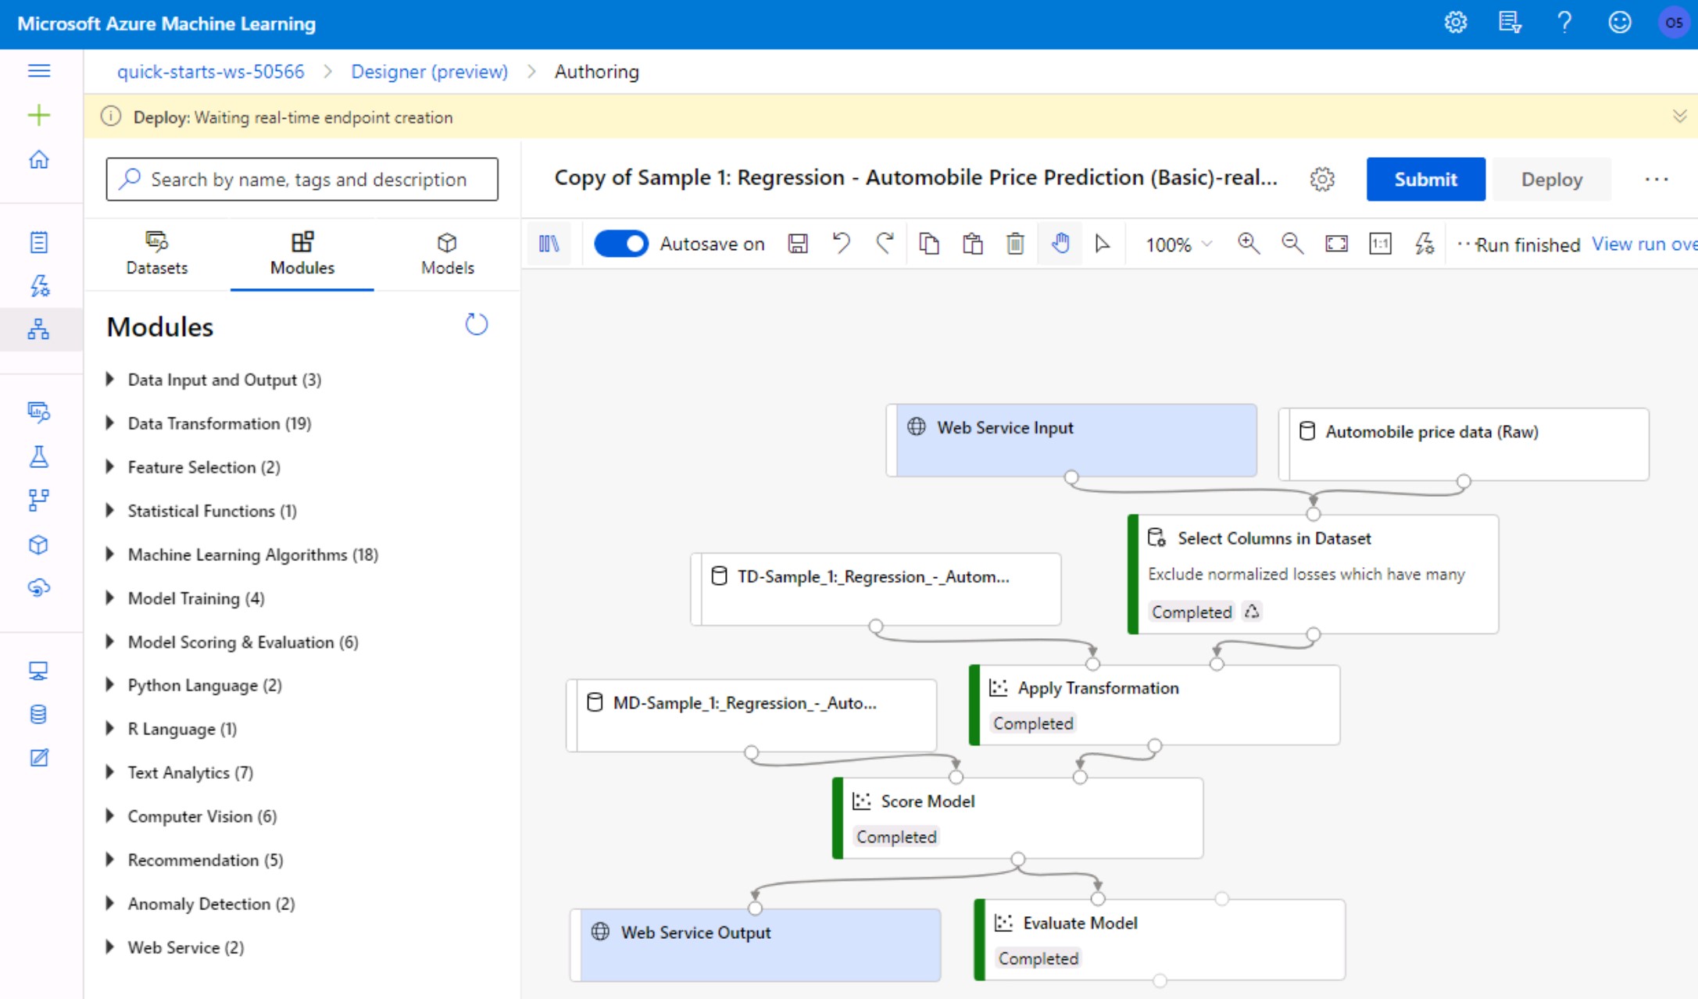Open the 100% zoom level dropdown
1698x999 pixels.
tap(1179, 244)
